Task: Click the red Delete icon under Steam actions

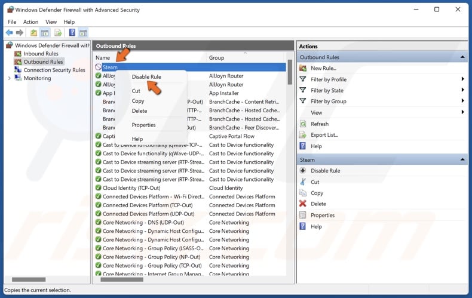Action: [x=303, y=204]
